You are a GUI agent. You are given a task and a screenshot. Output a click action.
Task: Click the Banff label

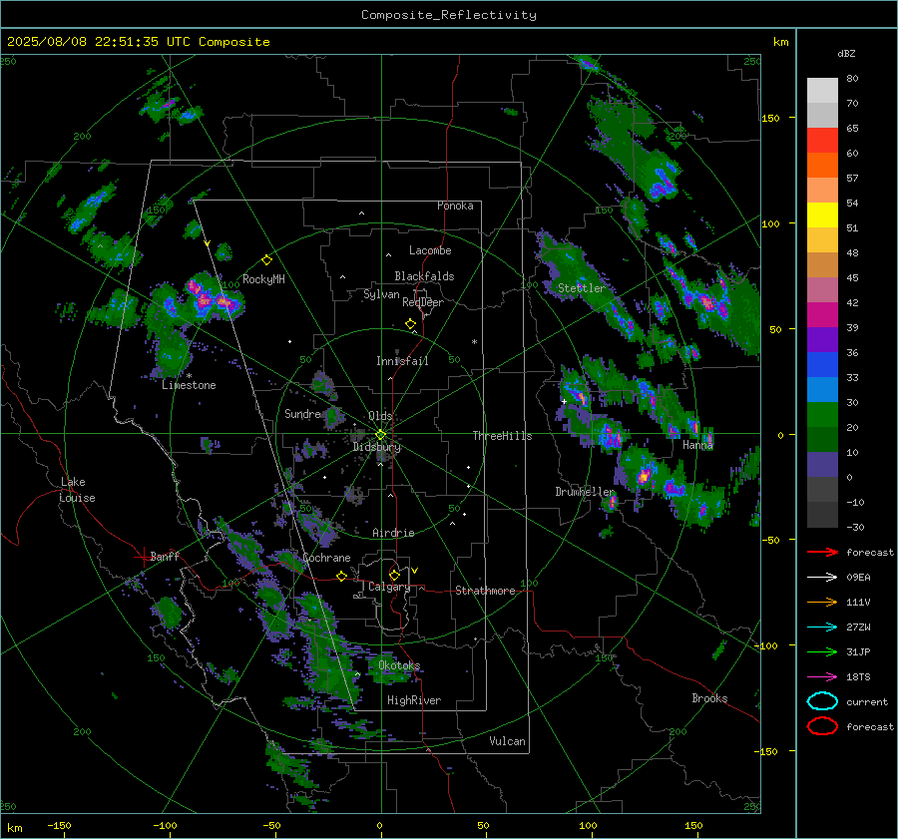165,556
